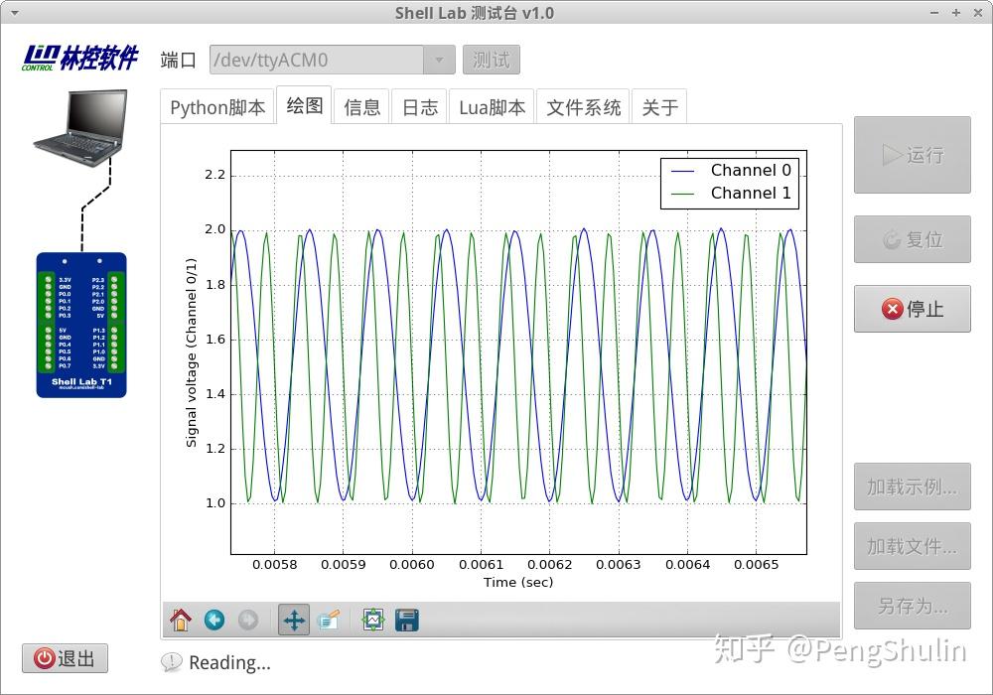Click the Home view icon in plot toolbar
The width and height of the screenshot is (993, 695).
(x=180, y=620)
